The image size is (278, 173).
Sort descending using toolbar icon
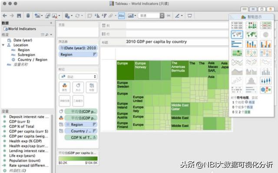104,16
